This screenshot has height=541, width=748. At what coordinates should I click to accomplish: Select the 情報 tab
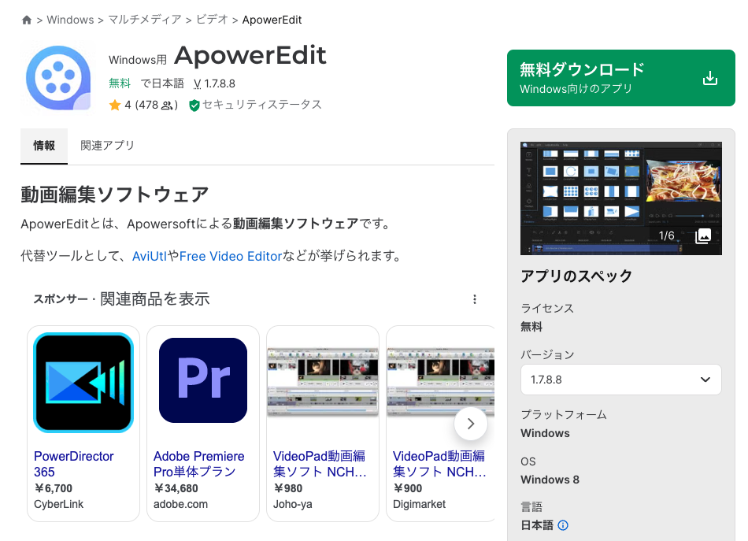(44, 146)
